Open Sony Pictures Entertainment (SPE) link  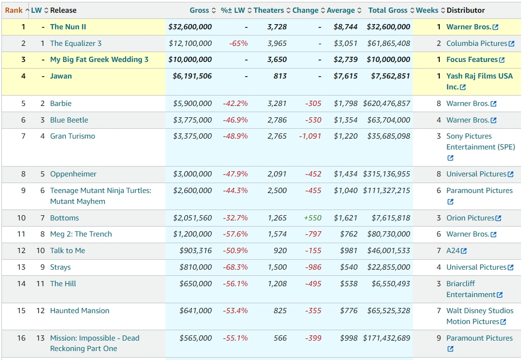click(480, 141)
